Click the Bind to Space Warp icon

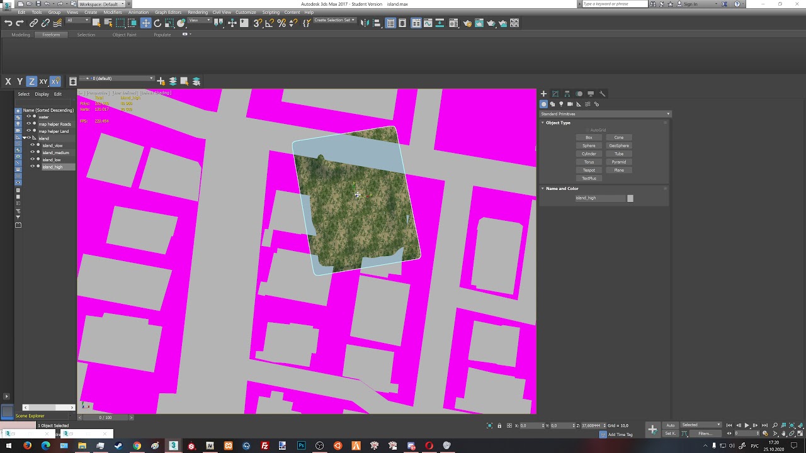57,23
